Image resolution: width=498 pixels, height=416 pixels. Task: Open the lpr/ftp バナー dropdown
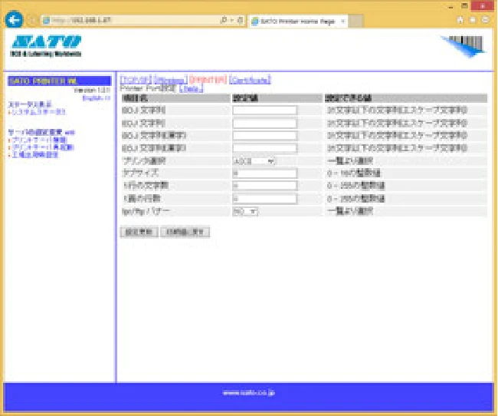(x=245, y=211)
